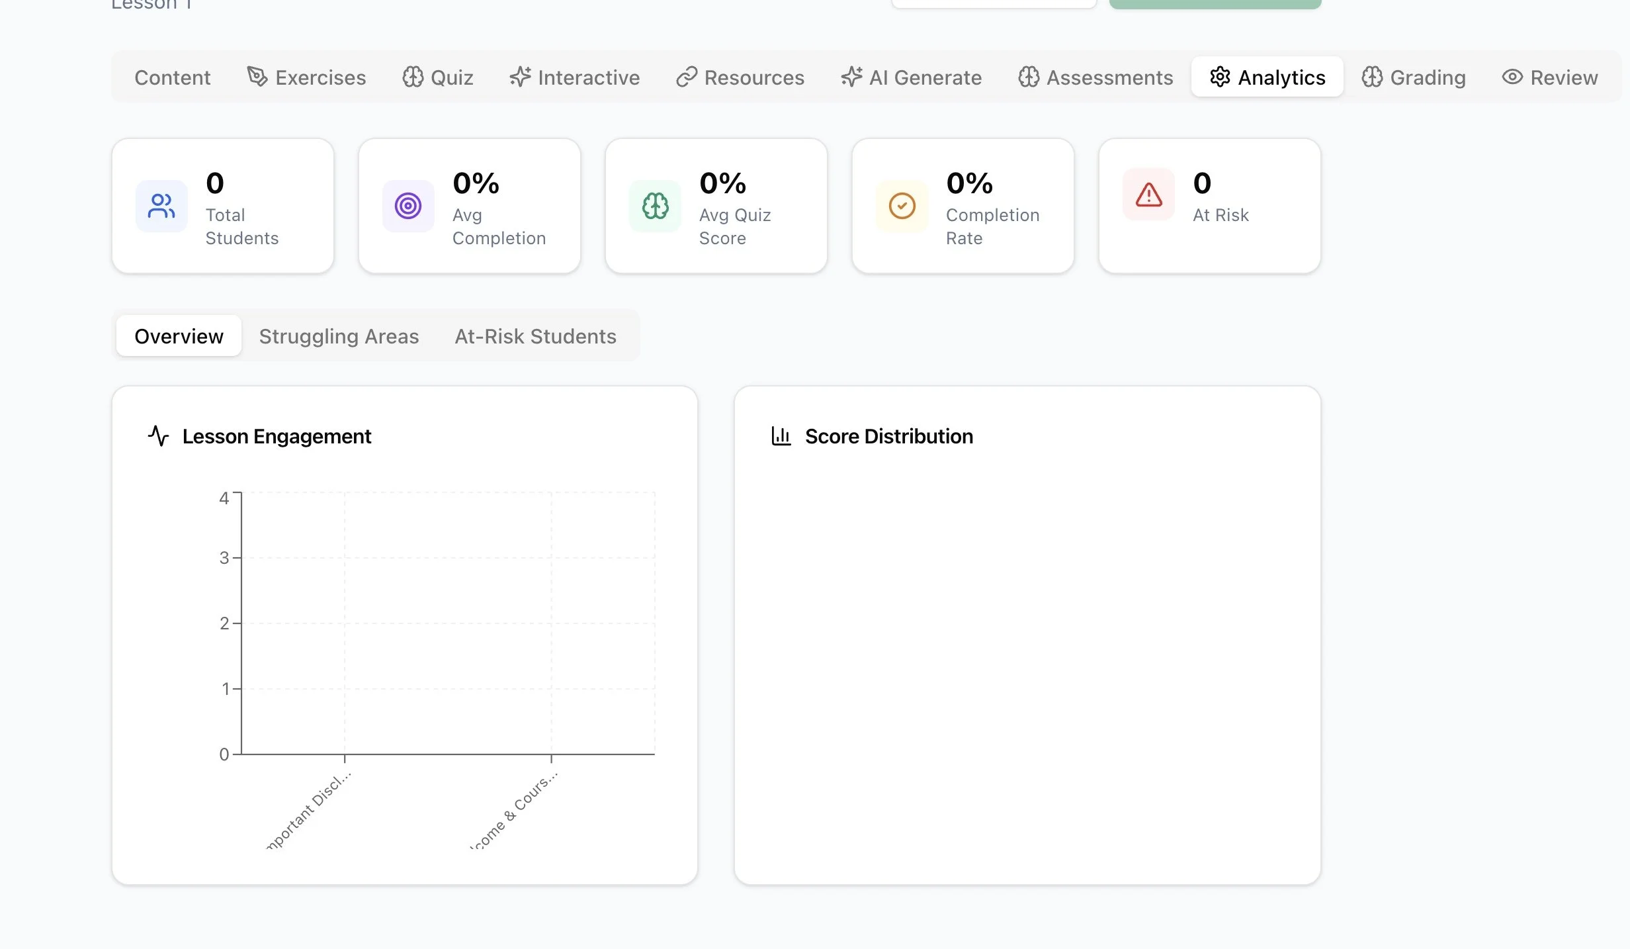Click the Lesson Engagement activity pulse icon
1630x949 pixels.
click(158, 436)
